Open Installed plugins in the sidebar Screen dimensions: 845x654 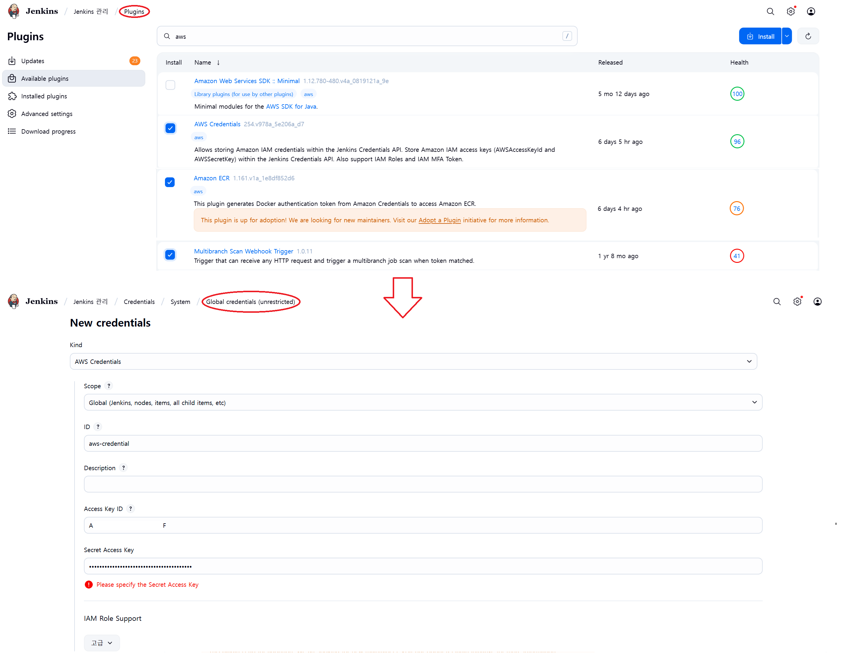click(x=44, y=96)
